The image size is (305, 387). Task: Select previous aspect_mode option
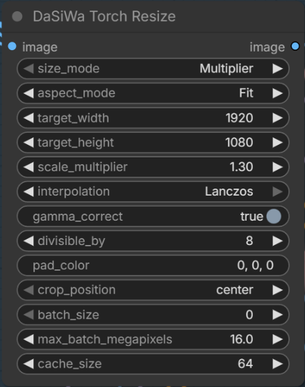28,93
